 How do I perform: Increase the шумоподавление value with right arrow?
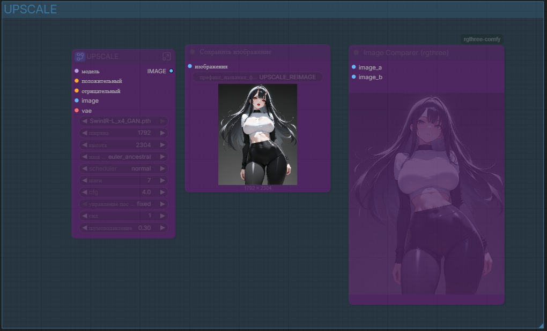pos(162,228)
